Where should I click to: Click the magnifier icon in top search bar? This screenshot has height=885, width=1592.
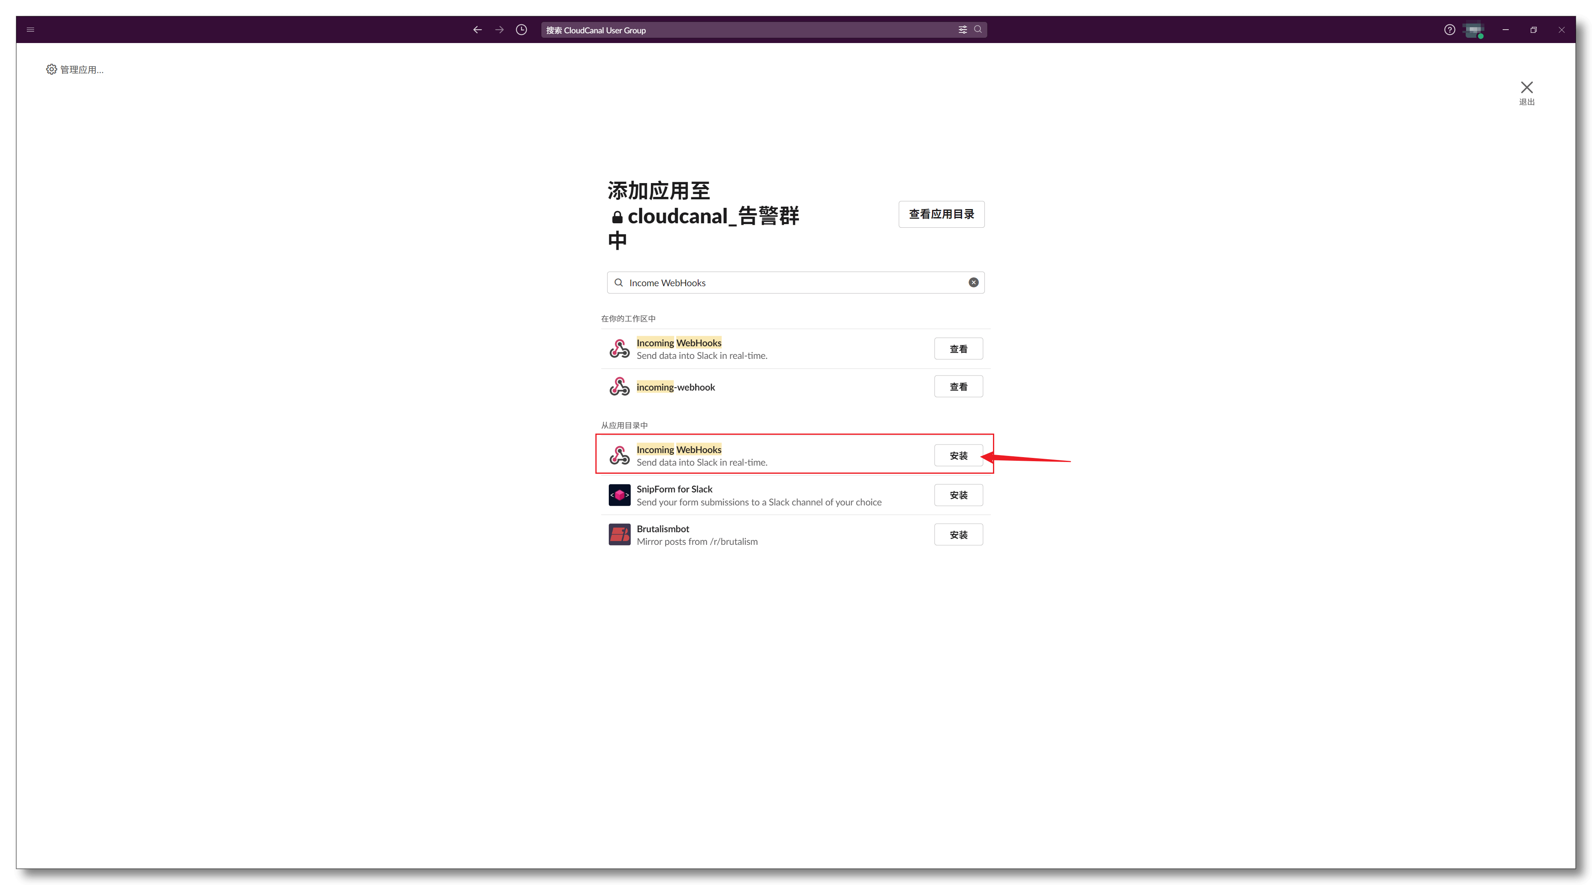[x=978, y=29]
